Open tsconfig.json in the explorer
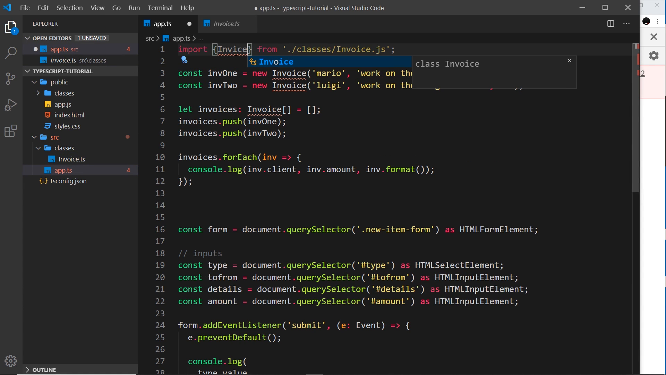 point(68,181)
